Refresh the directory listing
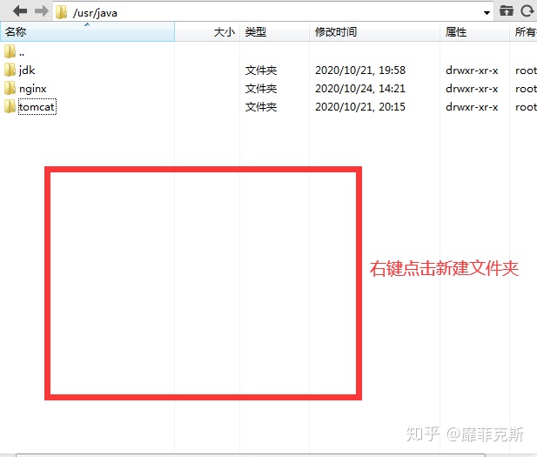Image resolution: width=537 pixels, height=457 pixels. click(527, 11)
